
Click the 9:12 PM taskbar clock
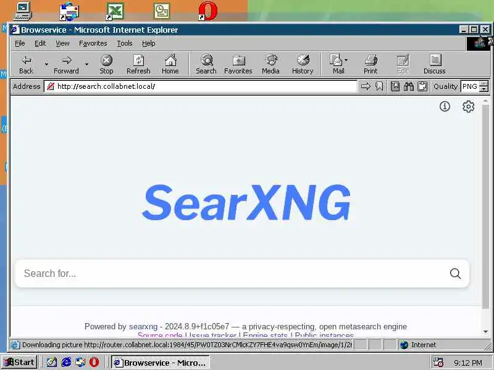click(x=468, y=363)
